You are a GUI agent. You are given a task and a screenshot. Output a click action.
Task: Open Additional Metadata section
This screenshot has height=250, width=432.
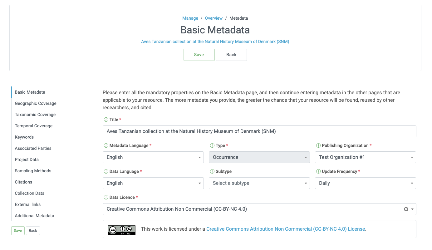point(34,216)
